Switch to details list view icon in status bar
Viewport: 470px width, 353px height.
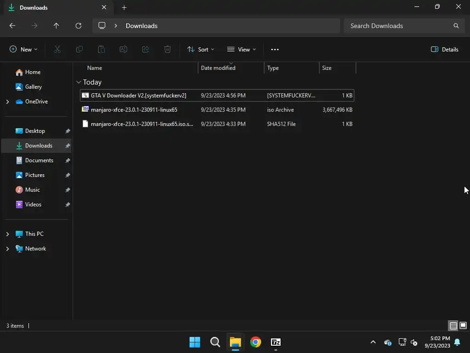point(453,325)
